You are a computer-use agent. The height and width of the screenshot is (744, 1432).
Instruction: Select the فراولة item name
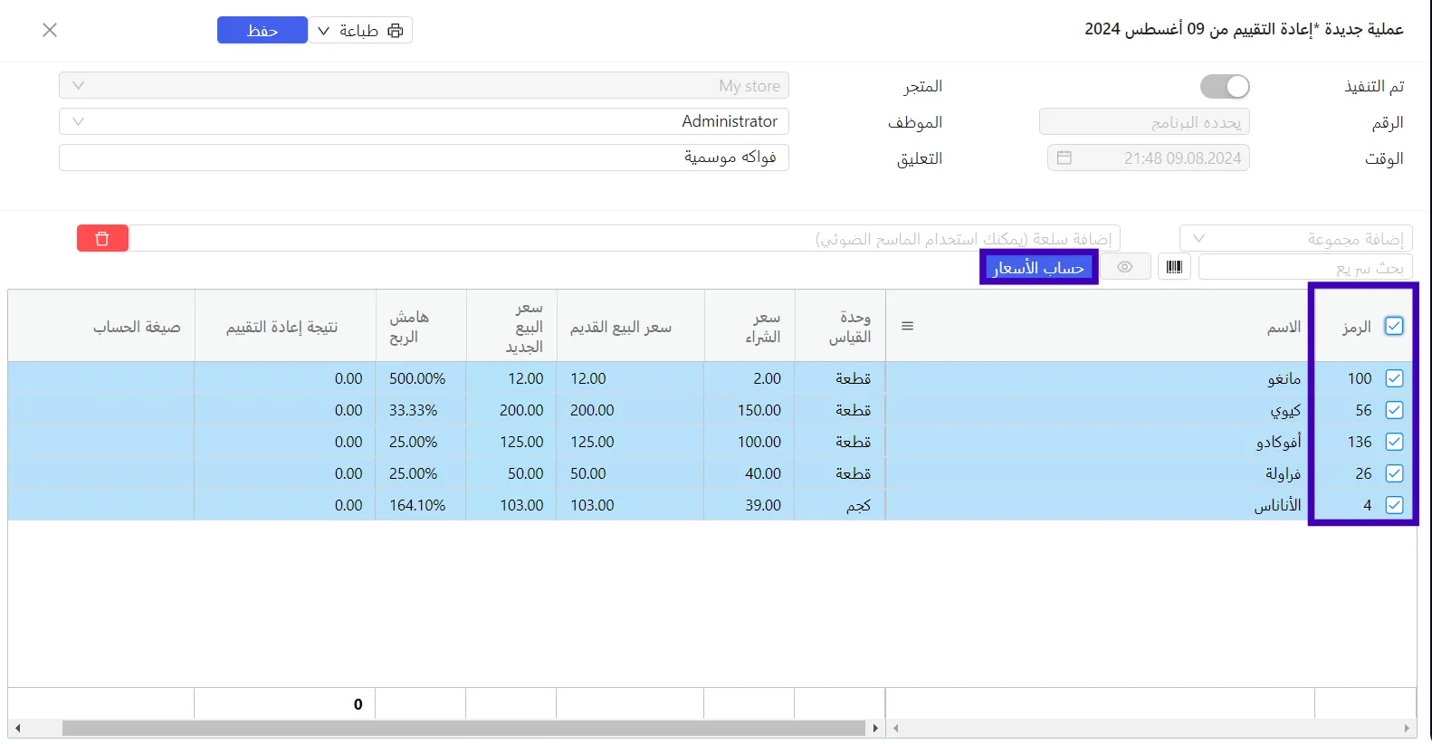1283,473
